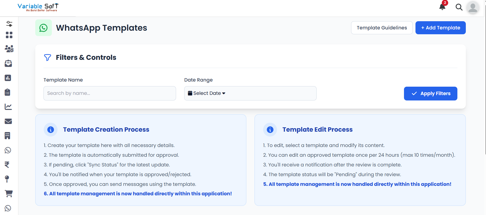
Task: Click the dashboard grid icon in sidebar
Action: (9, 35)
